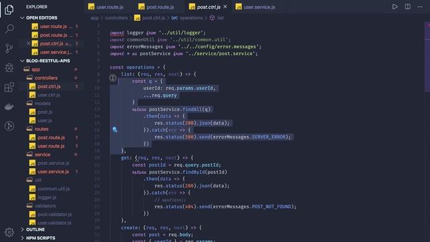The height and width of the screenshot is (242, 430).
Task: Open the Git graph icon in activity bar
Action: coord(9,126)
